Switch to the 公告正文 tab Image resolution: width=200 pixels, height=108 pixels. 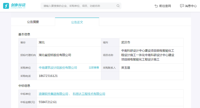pos(77,22)
